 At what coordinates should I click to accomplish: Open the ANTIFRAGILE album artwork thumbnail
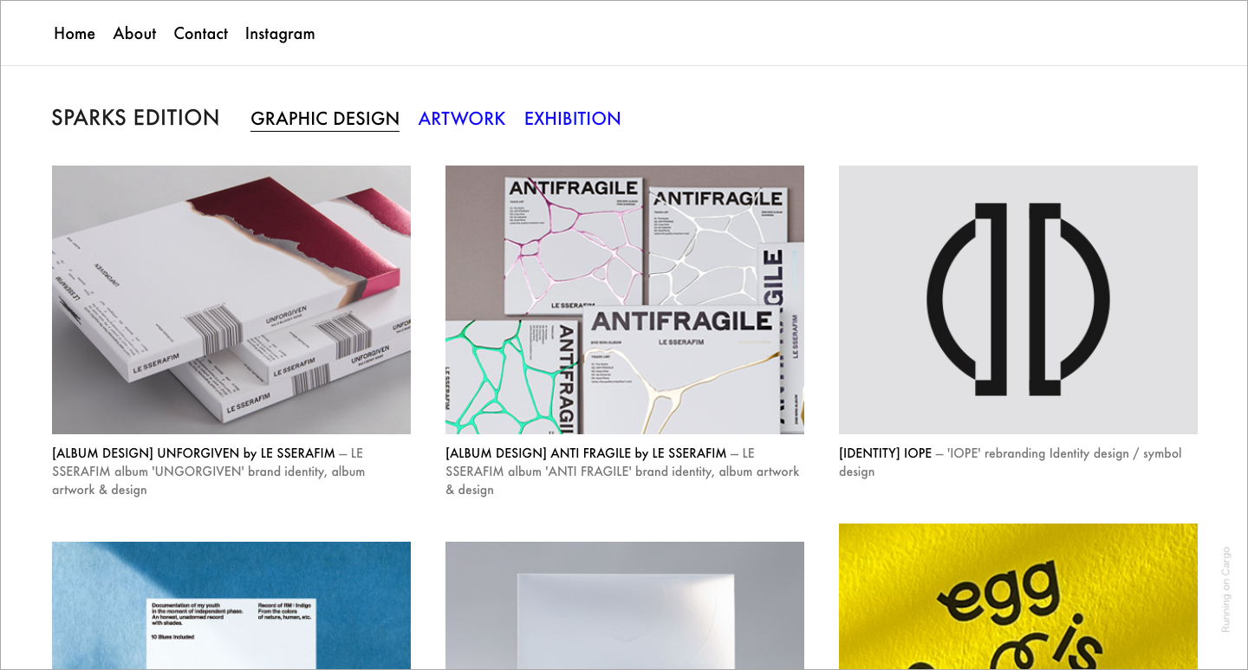[625, 299]
